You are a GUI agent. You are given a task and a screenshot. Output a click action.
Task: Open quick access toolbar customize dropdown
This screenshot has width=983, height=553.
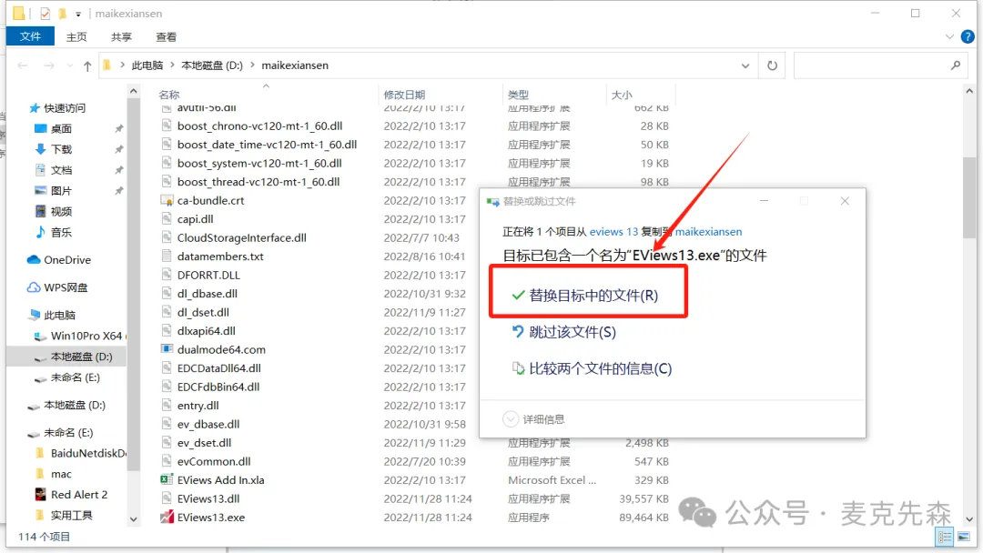click(78, 13)
